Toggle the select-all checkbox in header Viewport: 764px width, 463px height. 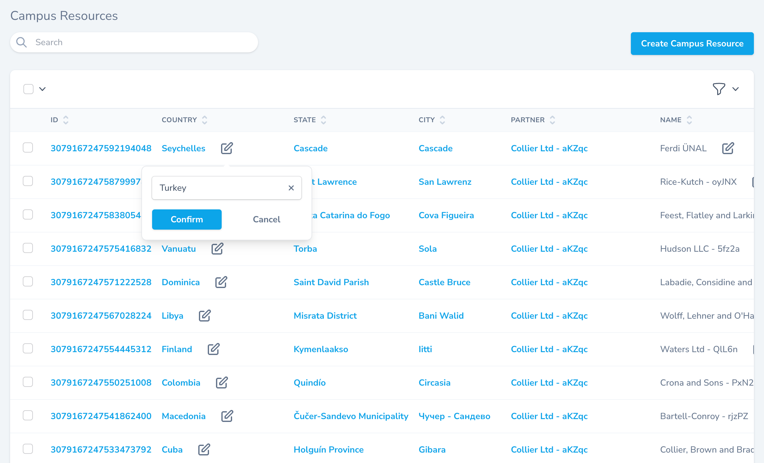pos(28,89)
